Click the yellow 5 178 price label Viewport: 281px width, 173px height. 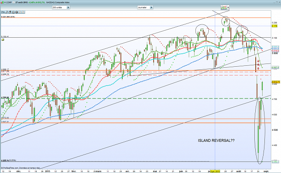275,26
